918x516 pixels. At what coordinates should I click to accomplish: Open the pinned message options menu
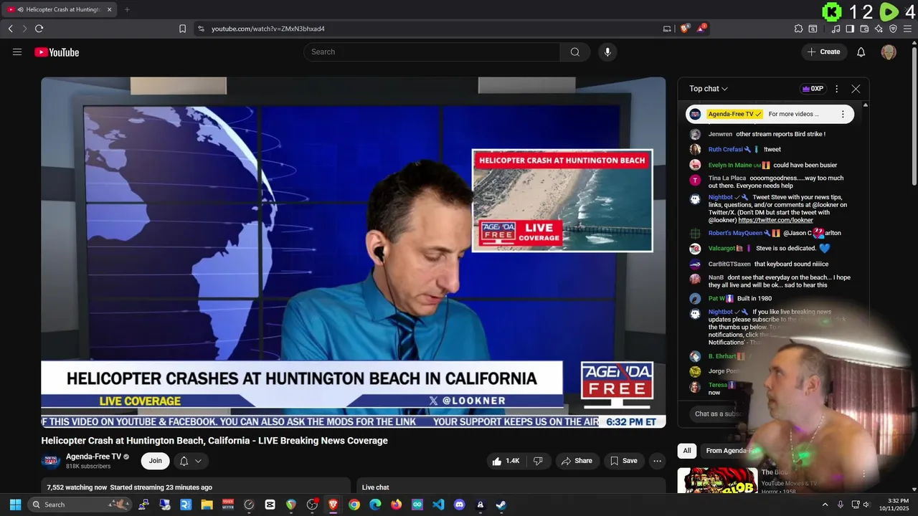pos(843,114)
